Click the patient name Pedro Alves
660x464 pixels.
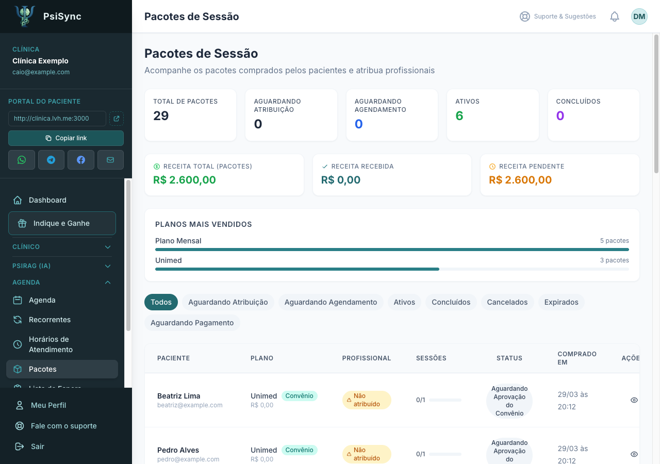click(x=178, y=450)
